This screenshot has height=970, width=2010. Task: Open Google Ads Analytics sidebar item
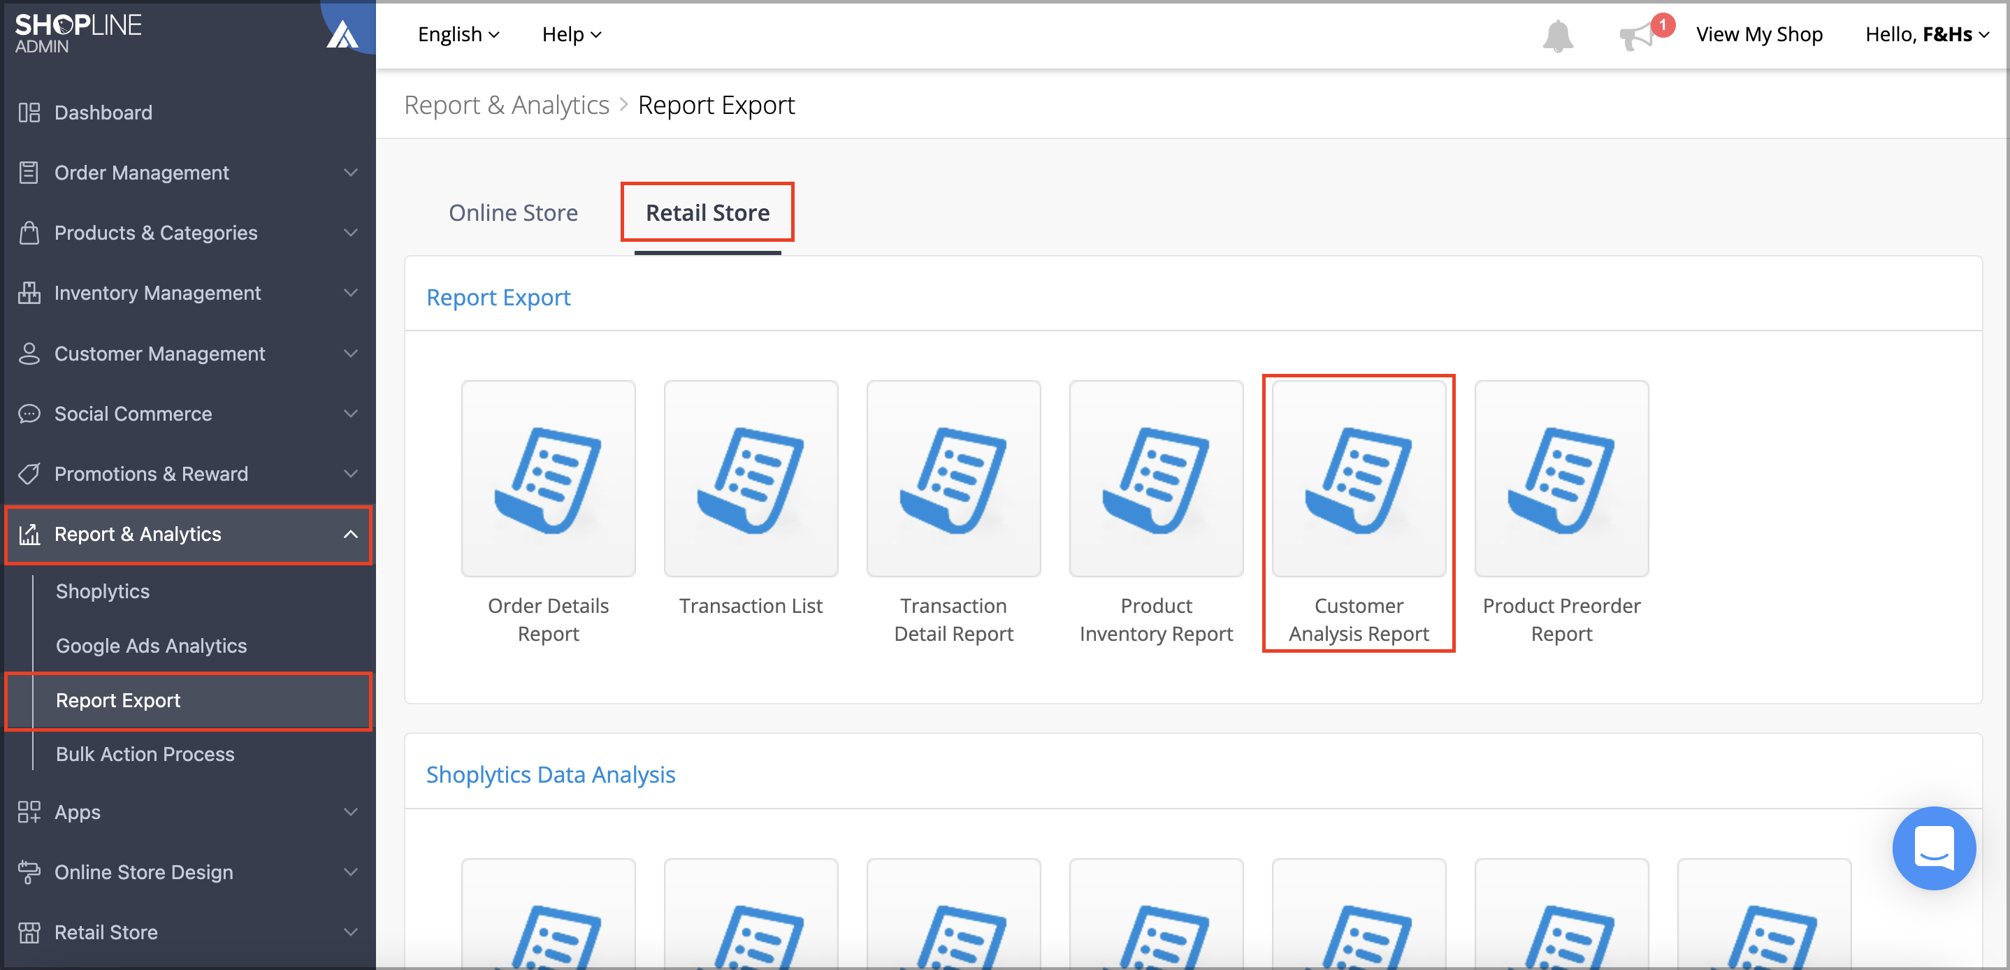152,646
